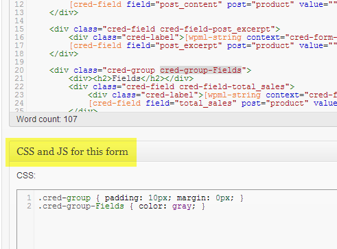This screenshot has width=337, height=249.
Task: Click the '[wpml-string' shortcode on line 16
Action: point(213,37)
